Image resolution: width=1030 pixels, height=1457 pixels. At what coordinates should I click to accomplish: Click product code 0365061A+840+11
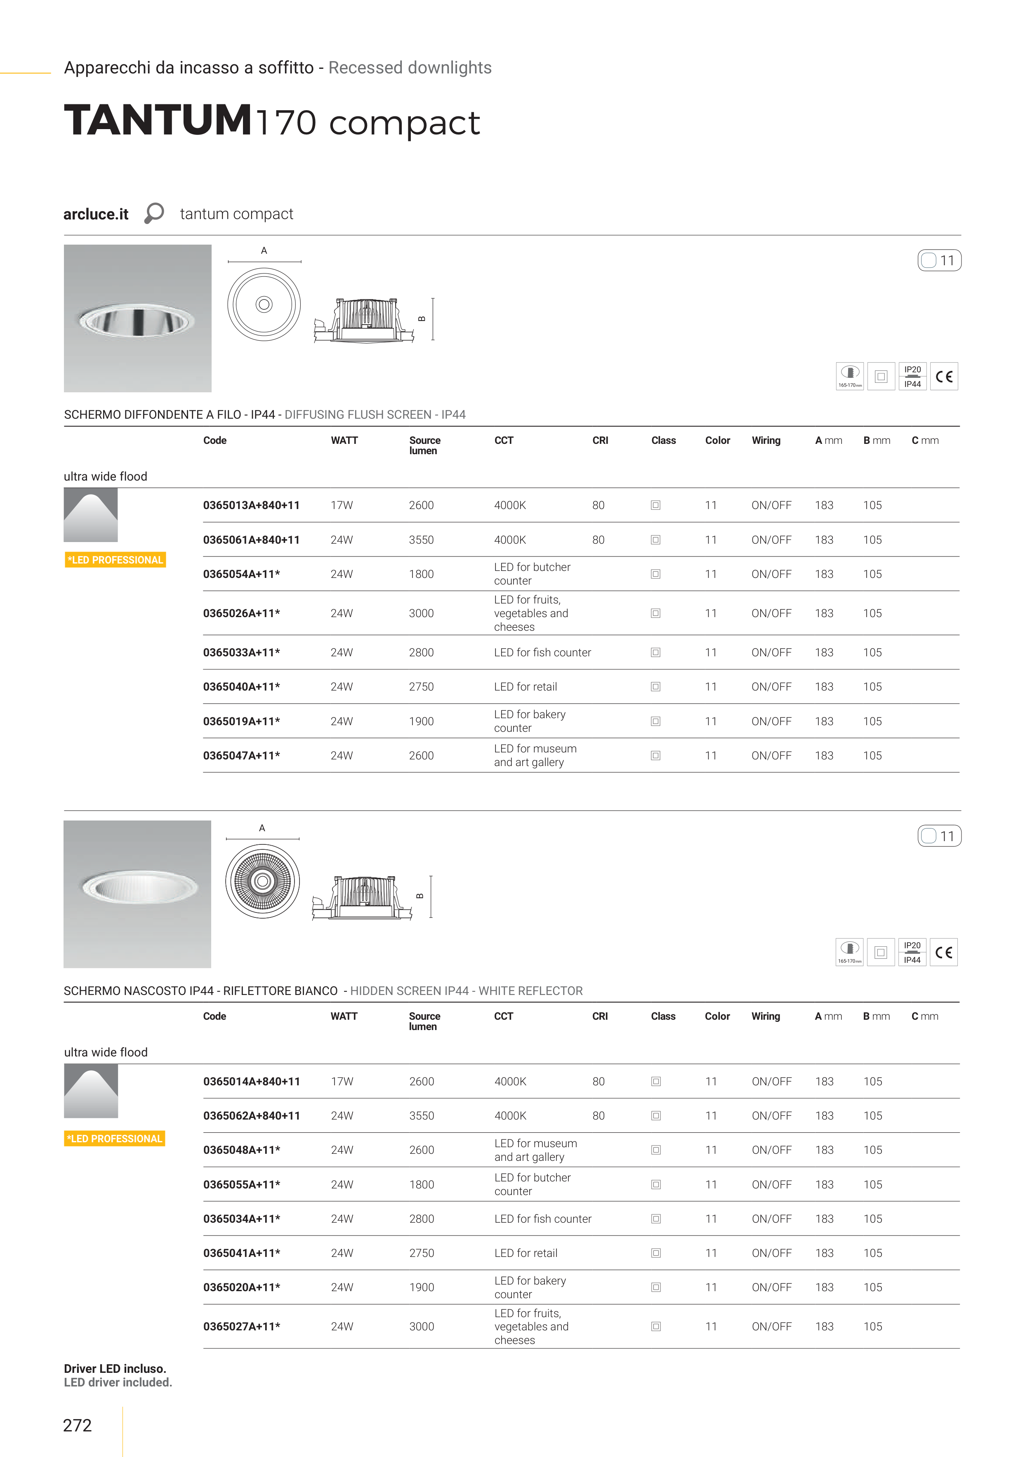coord(251,540)
